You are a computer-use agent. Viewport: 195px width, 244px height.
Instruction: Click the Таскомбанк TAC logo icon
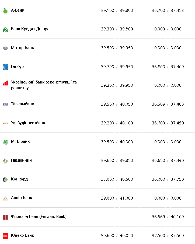tap(5, 104)
